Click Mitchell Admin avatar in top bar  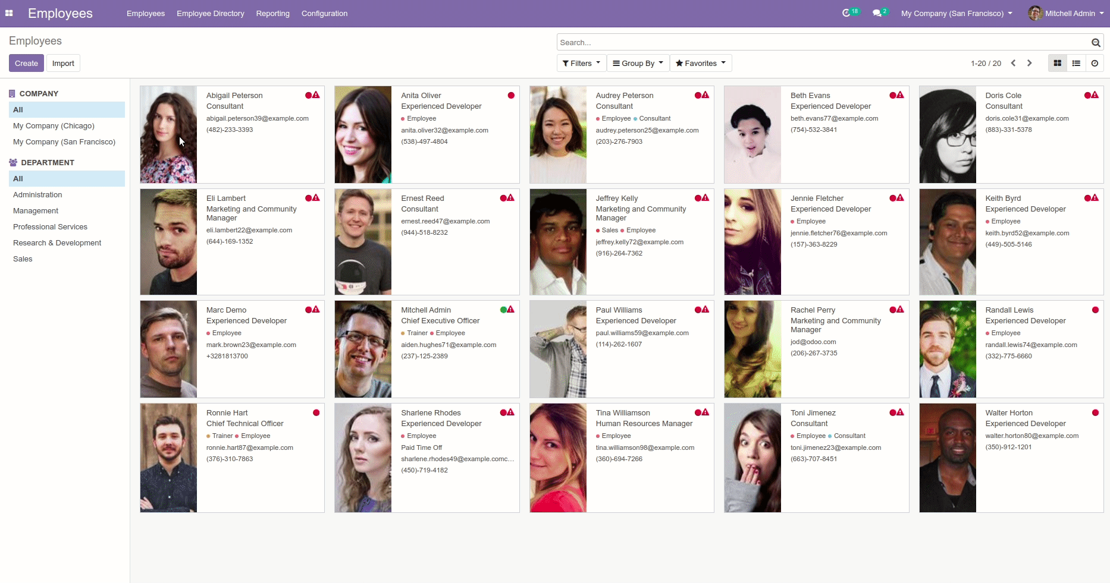click(x=1035, y=13)
